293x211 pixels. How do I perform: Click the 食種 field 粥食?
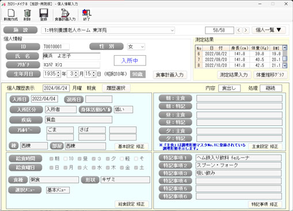click(54, 180)
